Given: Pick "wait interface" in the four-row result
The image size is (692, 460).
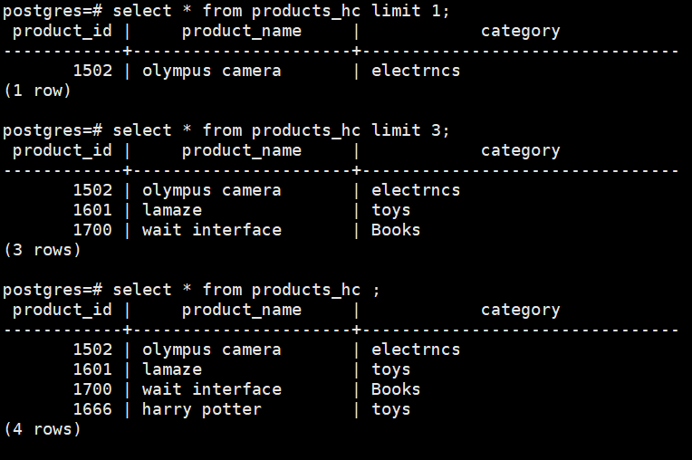Looking at the screenshot, I should [x=211, y=389].
